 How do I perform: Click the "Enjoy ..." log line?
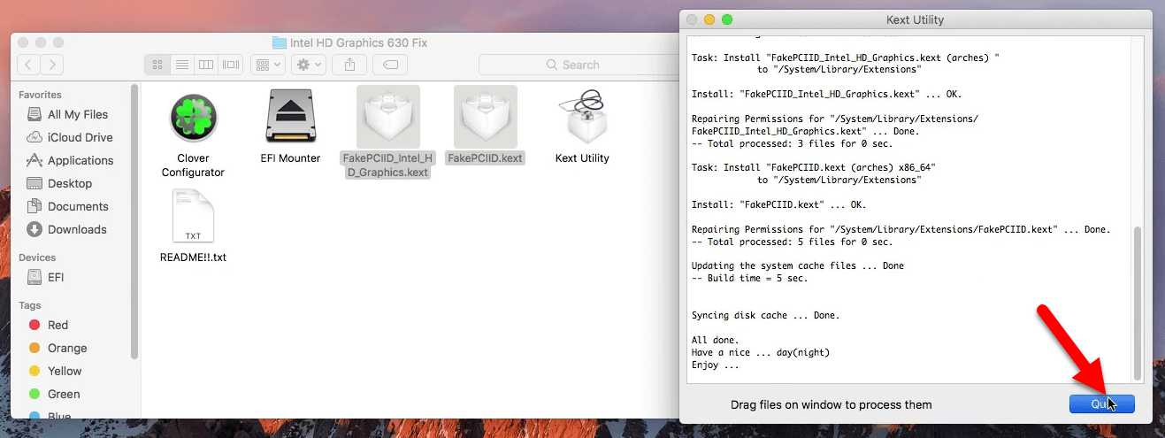715,365
